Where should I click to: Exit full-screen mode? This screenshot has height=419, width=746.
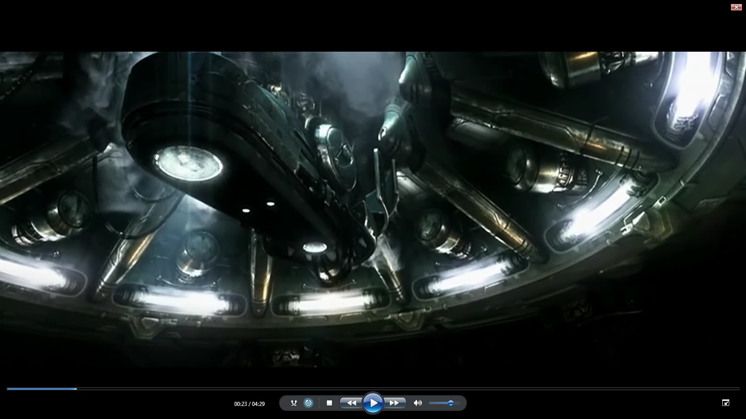click(725, 403)
